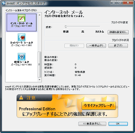Select the ネットワーク シールド provider icon
The height and width of the screenshot is (133, 135).
pos(21,37)
